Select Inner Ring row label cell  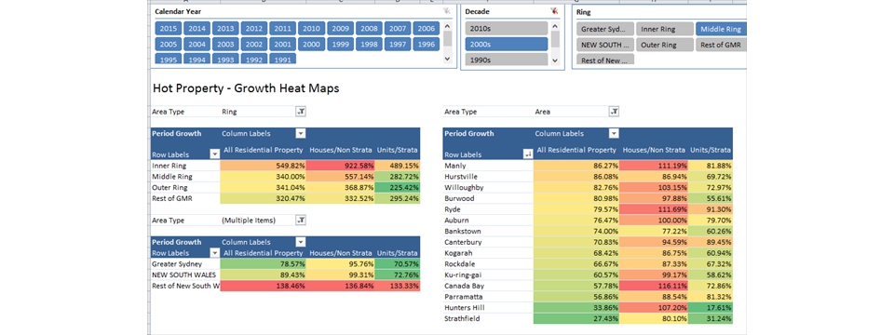pos(185,166)
